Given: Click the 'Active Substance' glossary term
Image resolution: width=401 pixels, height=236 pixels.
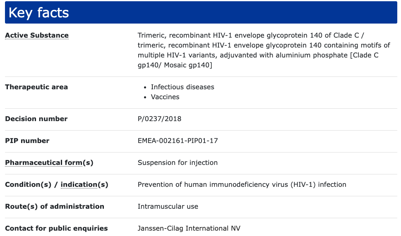Looking at the screenshot, I should click(36, 36).
